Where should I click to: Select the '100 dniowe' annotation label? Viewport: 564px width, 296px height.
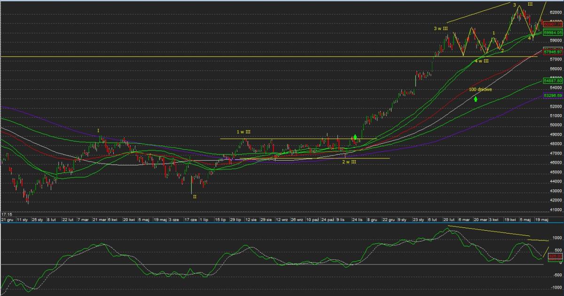[480, 89]
